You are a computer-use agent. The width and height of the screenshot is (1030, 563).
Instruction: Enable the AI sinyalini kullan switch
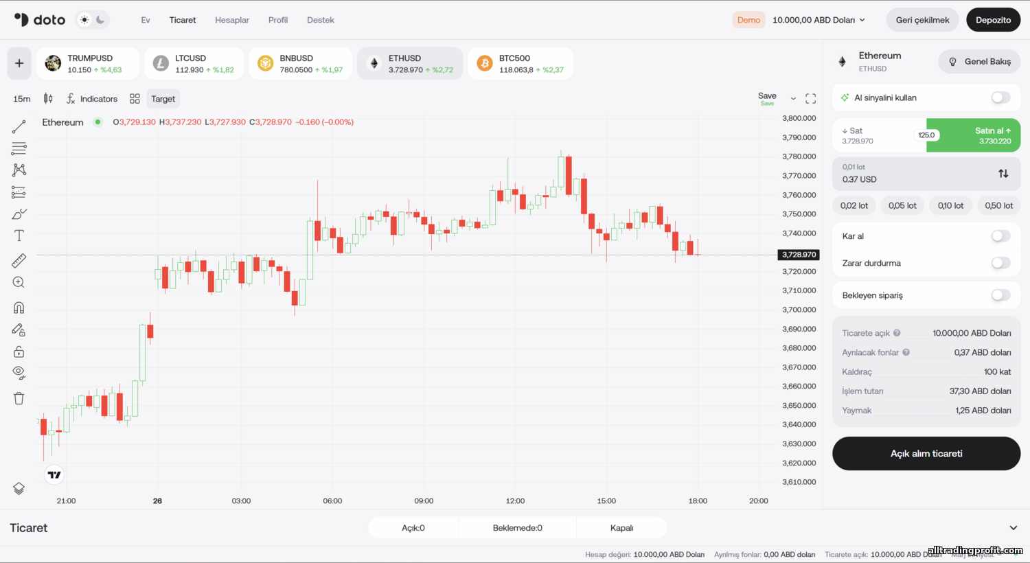pyautogui.click(x=1000, y=97)
